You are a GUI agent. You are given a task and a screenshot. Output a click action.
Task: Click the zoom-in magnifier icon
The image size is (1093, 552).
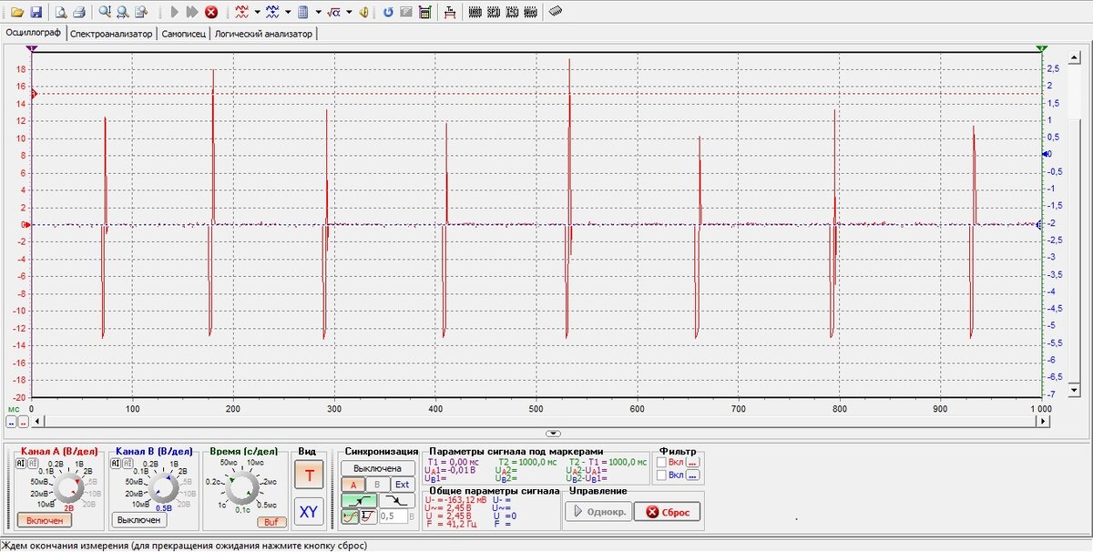[105, 13]
